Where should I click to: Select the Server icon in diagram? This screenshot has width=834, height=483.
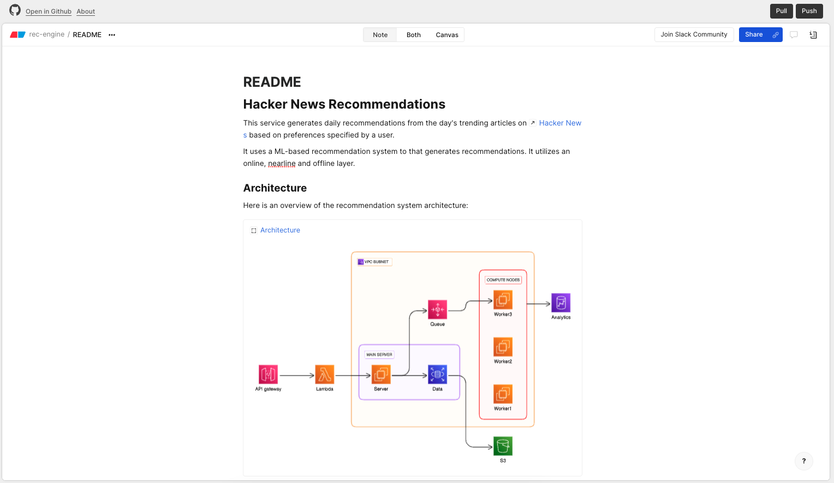(x=381, y=374)
